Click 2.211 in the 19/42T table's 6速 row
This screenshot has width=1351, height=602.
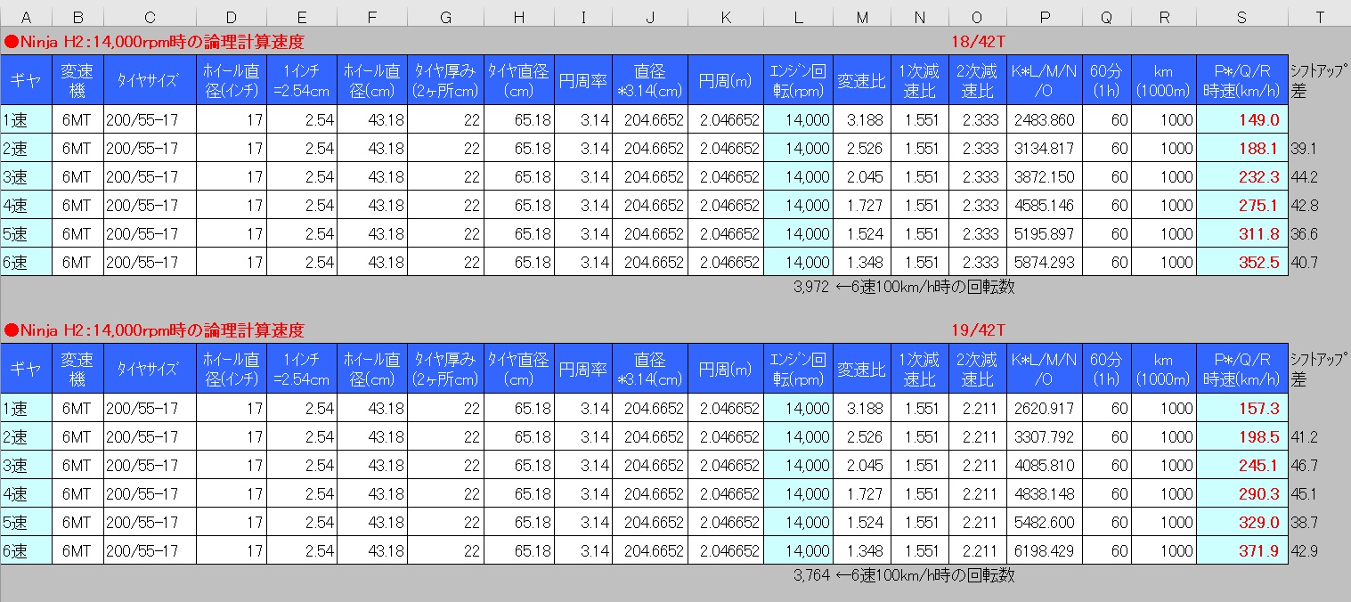(978, 550)
